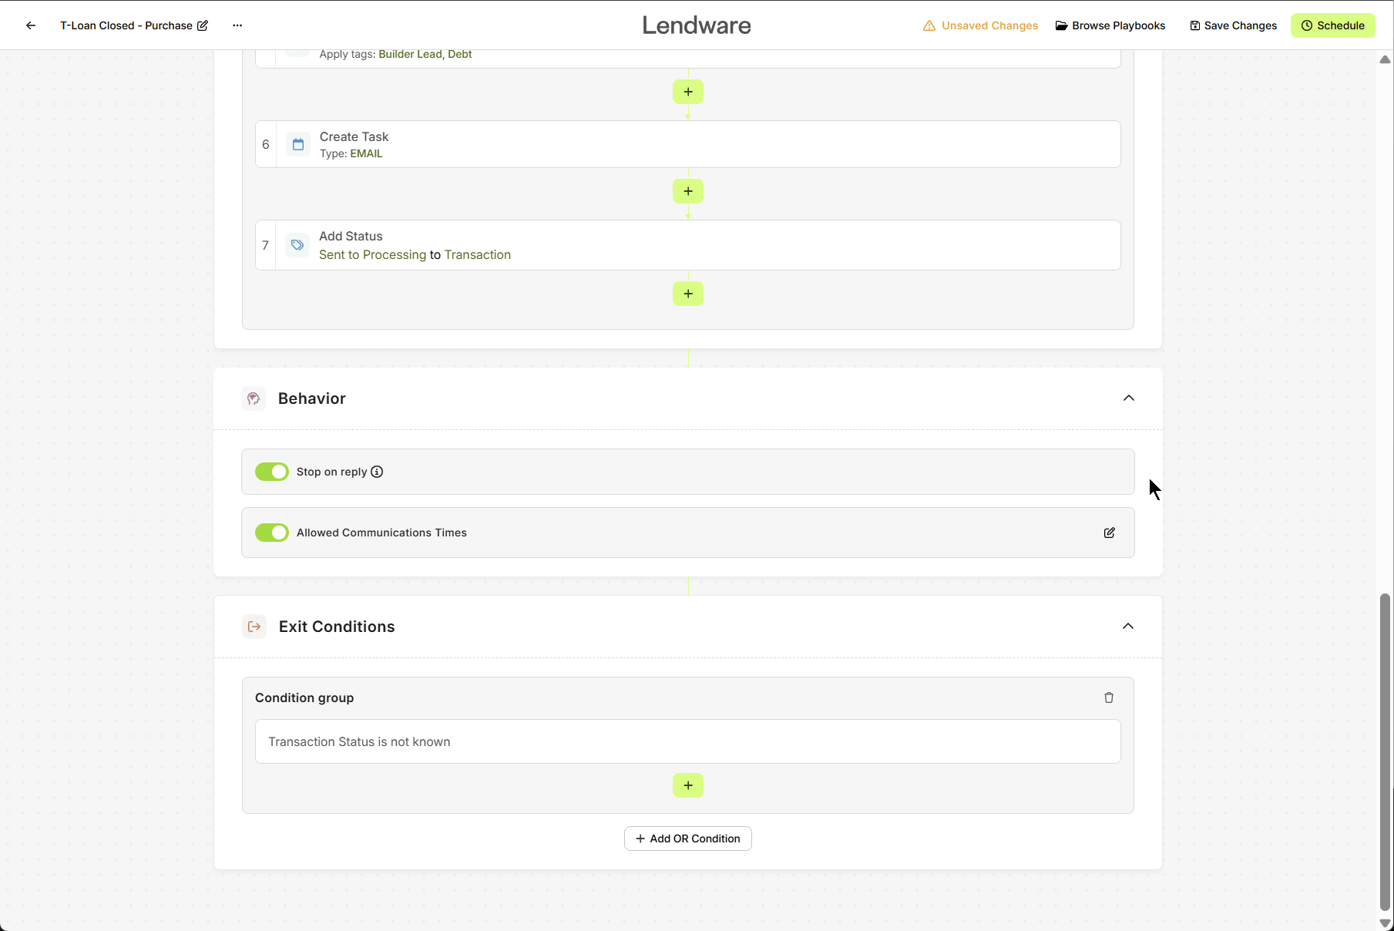Add a step after Add Status
Image resolution: width=1394 pixels, height=931 pixels.
tap(687, 294)
